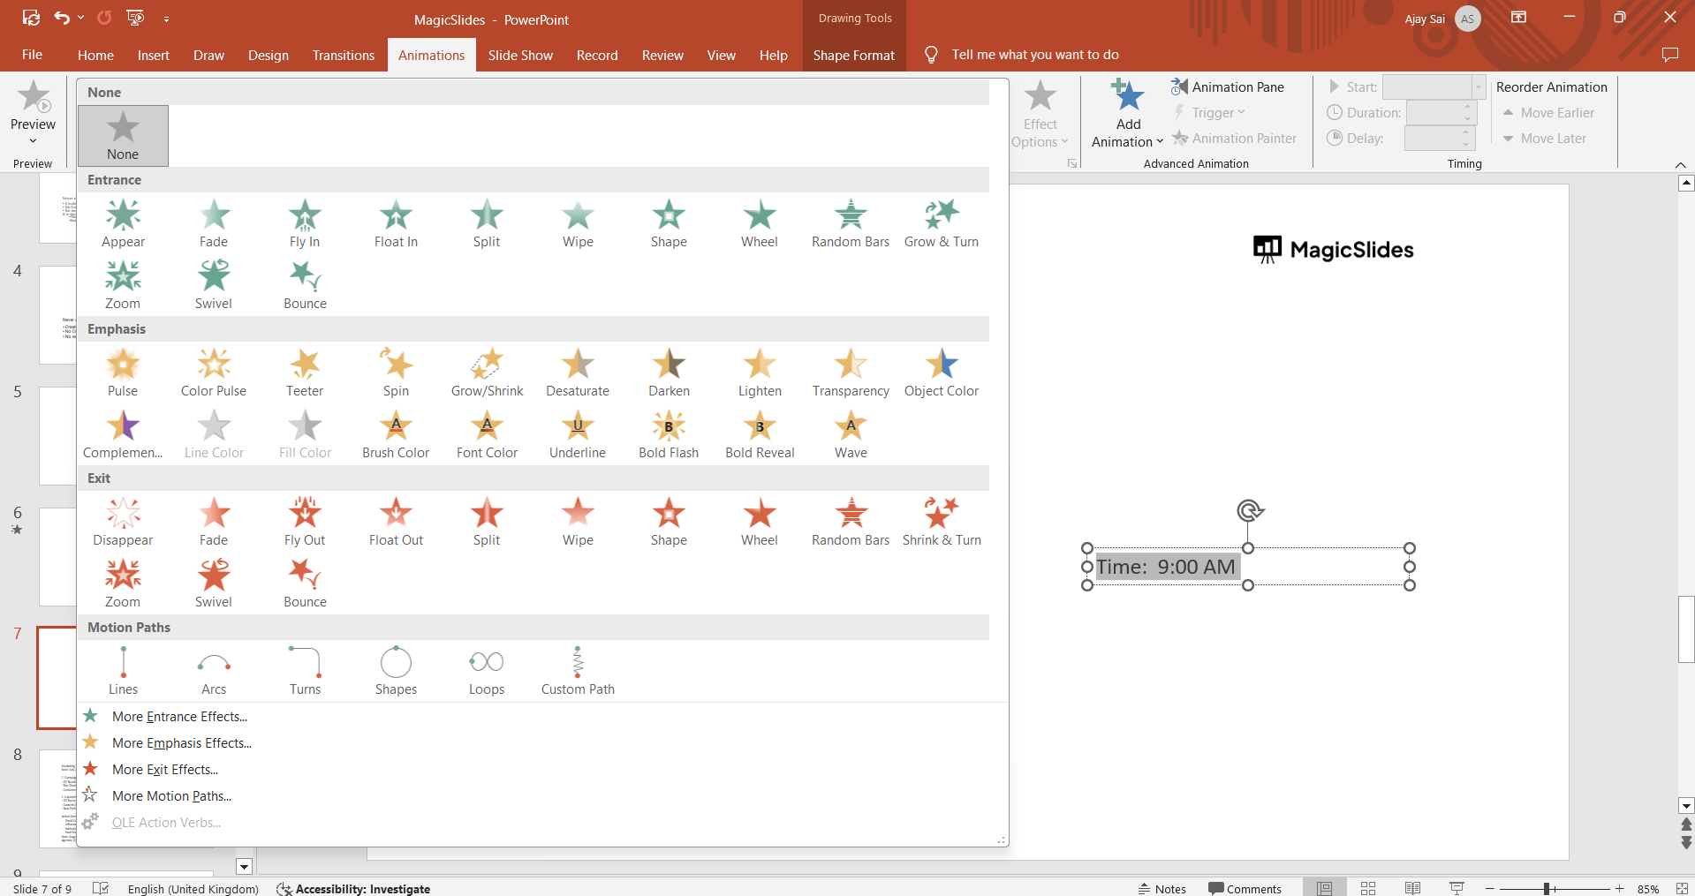Adjust the zoom slider handle
The width and height of the screenshot is (1695, 896).
pyautogui.click(x=1547, y=889)
